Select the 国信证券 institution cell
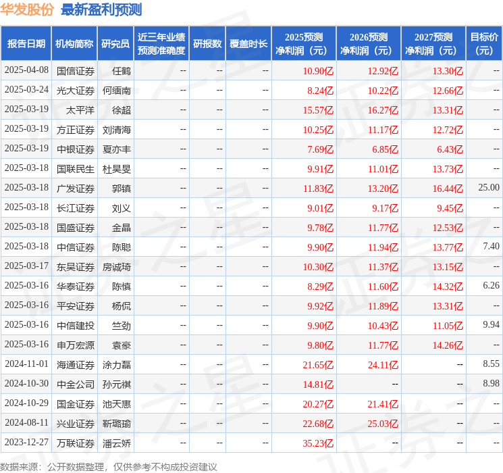 click(x=76, y=71)
